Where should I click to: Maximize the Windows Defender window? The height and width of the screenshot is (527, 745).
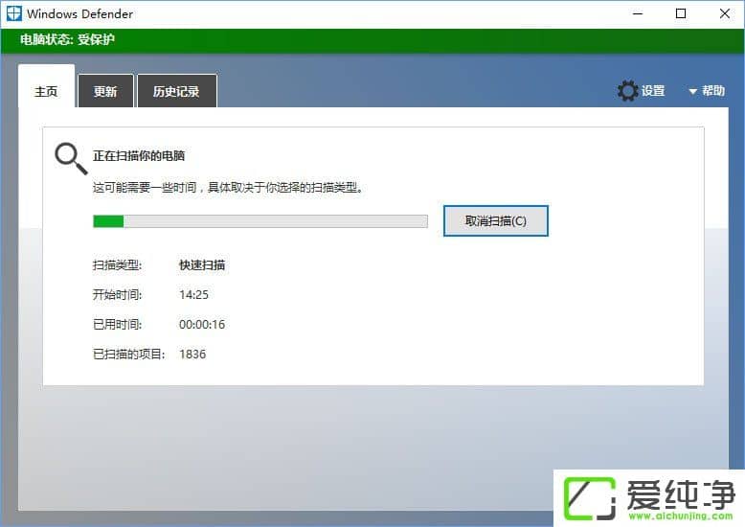681,14
